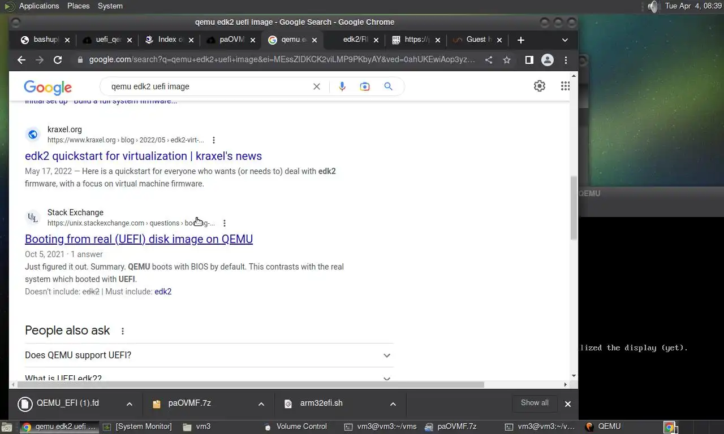Open the Google apps grid
Viewport: 724px width, 434px height.
click(x=565, y=86)
